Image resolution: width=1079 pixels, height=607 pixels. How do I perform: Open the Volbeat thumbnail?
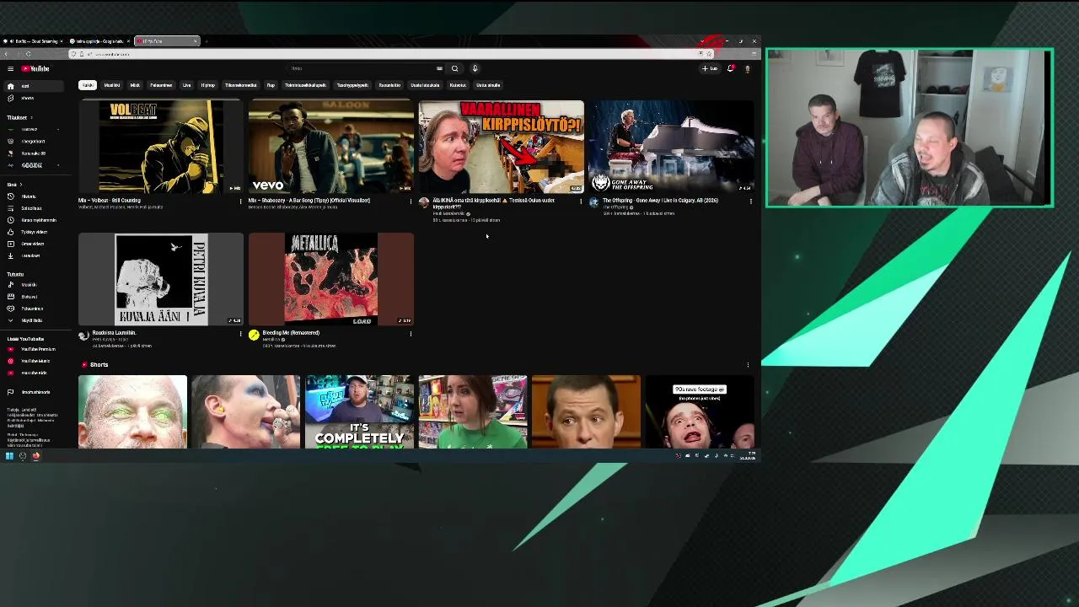point(161,148)
